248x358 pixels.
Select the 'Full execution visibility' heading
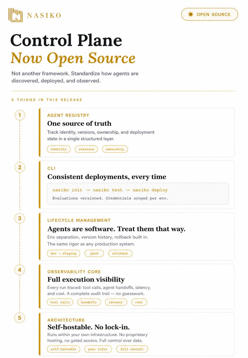coord(86,280)
